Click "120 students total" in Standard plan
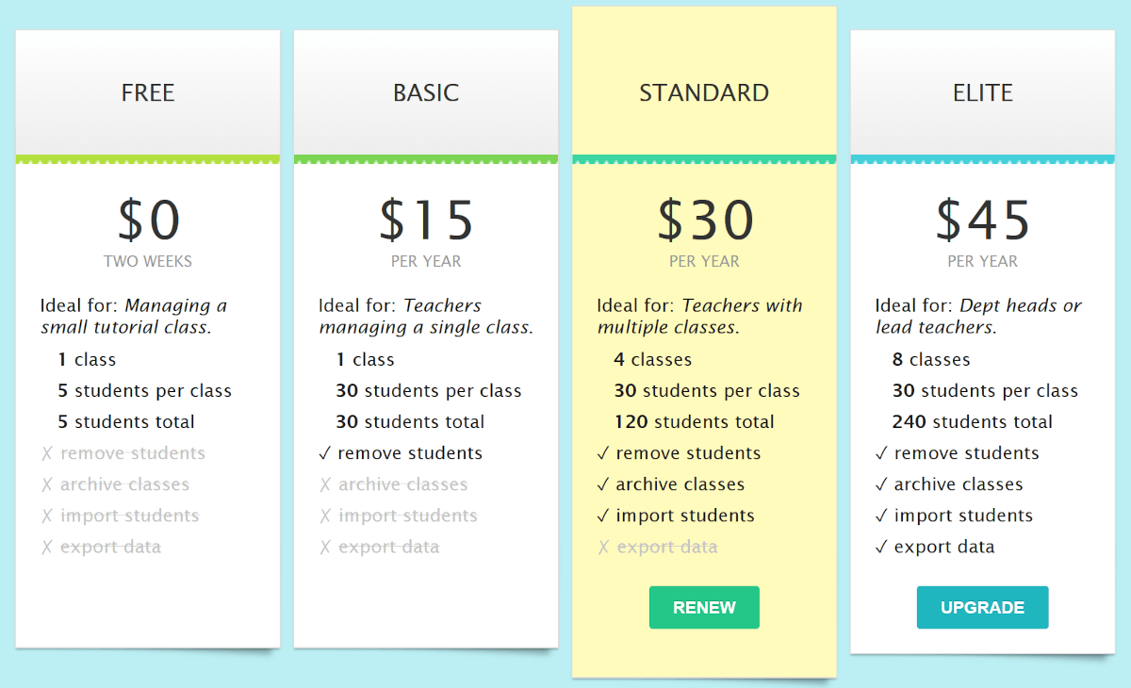Image resolution: width=1131 pixels, height=688 pixels. tap(695, 422)
